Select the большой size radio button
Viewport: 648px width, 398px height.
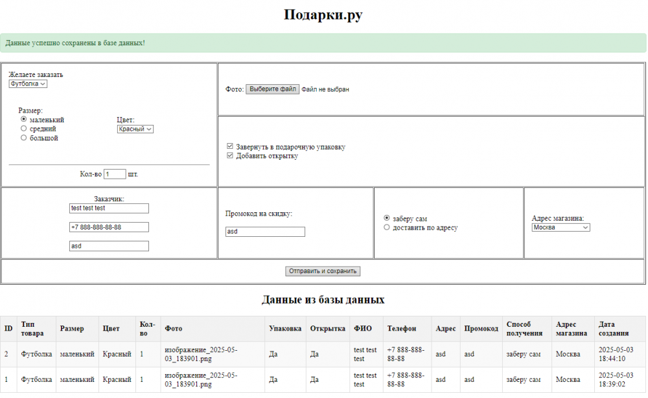[24, 137]
